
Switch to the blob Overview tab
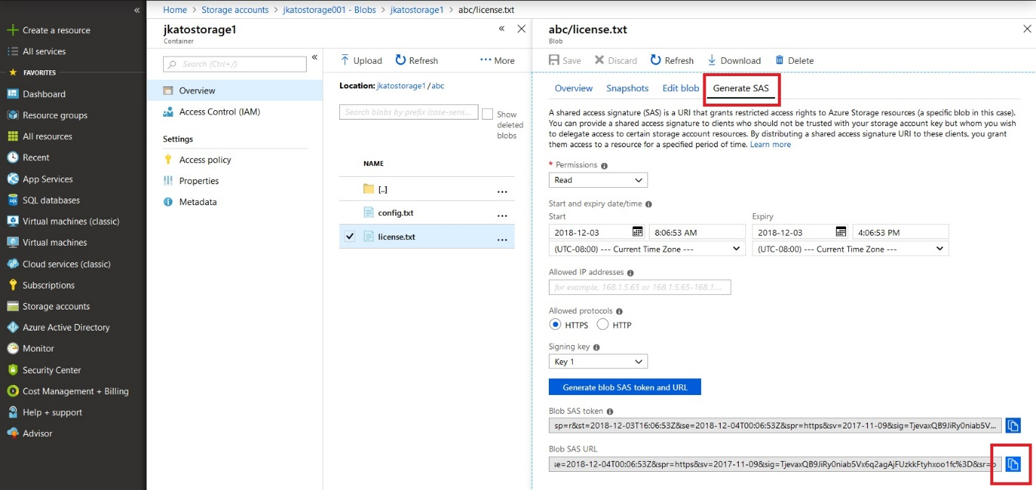[573, 88]
